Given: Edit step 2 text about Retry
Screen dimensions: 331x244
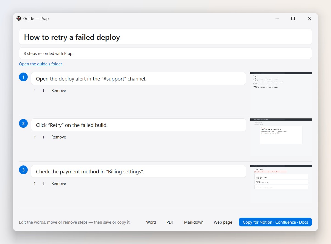Looking at the screenshot, I should click(x=138, y=125).
